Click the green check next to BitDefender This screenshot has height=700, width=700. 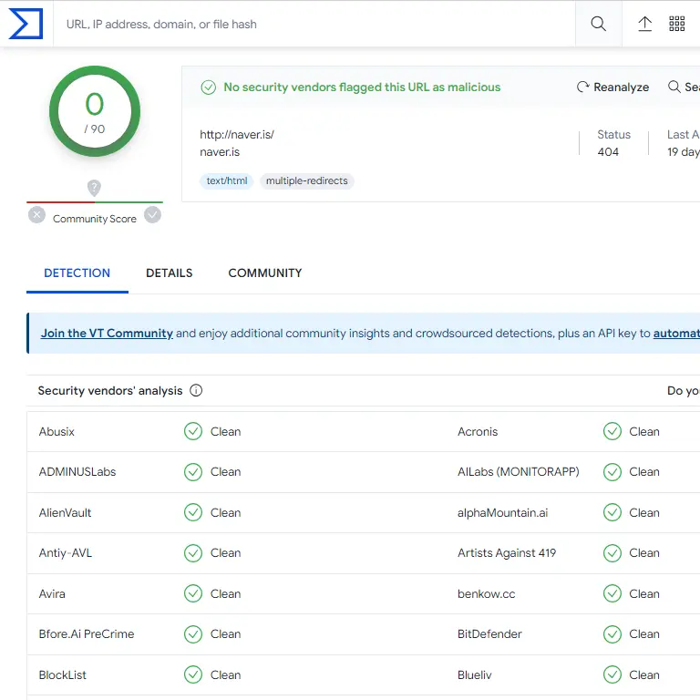(612, 634)
